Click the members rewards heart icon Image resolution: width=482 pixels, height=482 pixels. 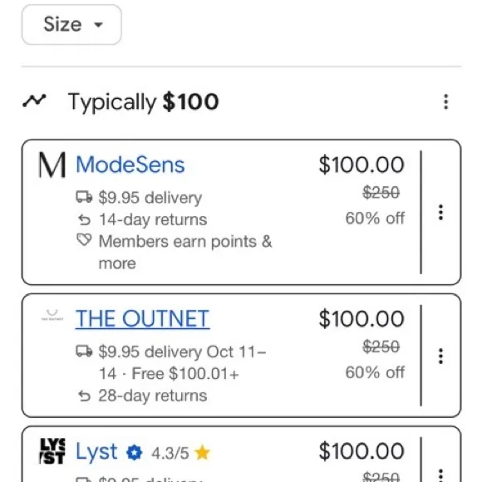click(x=84, y=240)
